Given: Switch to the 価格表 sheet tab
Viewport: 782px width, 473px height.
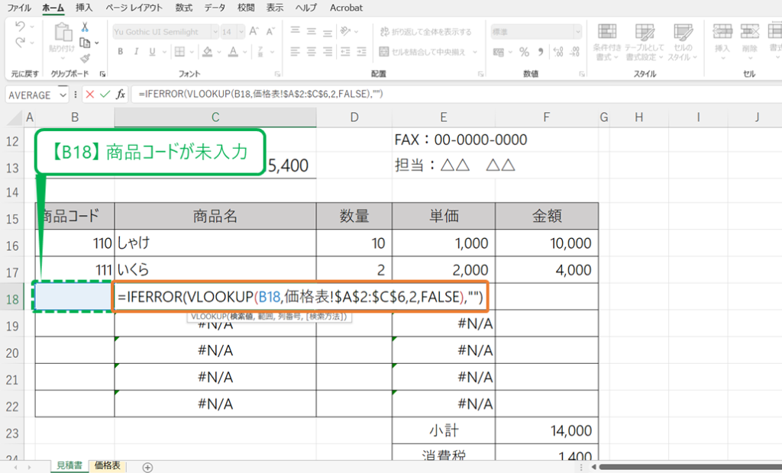Looking at the screenshot, I should pyautogui.click(x=106, y=467).
